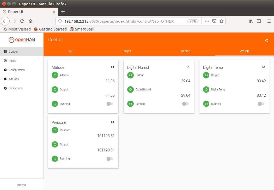Click the Paper UI footer label
This screenshot has height=190, width=274.
point(22,185)
